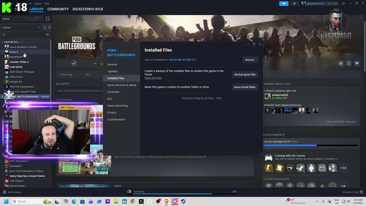Select Privacy in properties sidebar
This screenshot has height=206, width=366.
click(122, 112)
